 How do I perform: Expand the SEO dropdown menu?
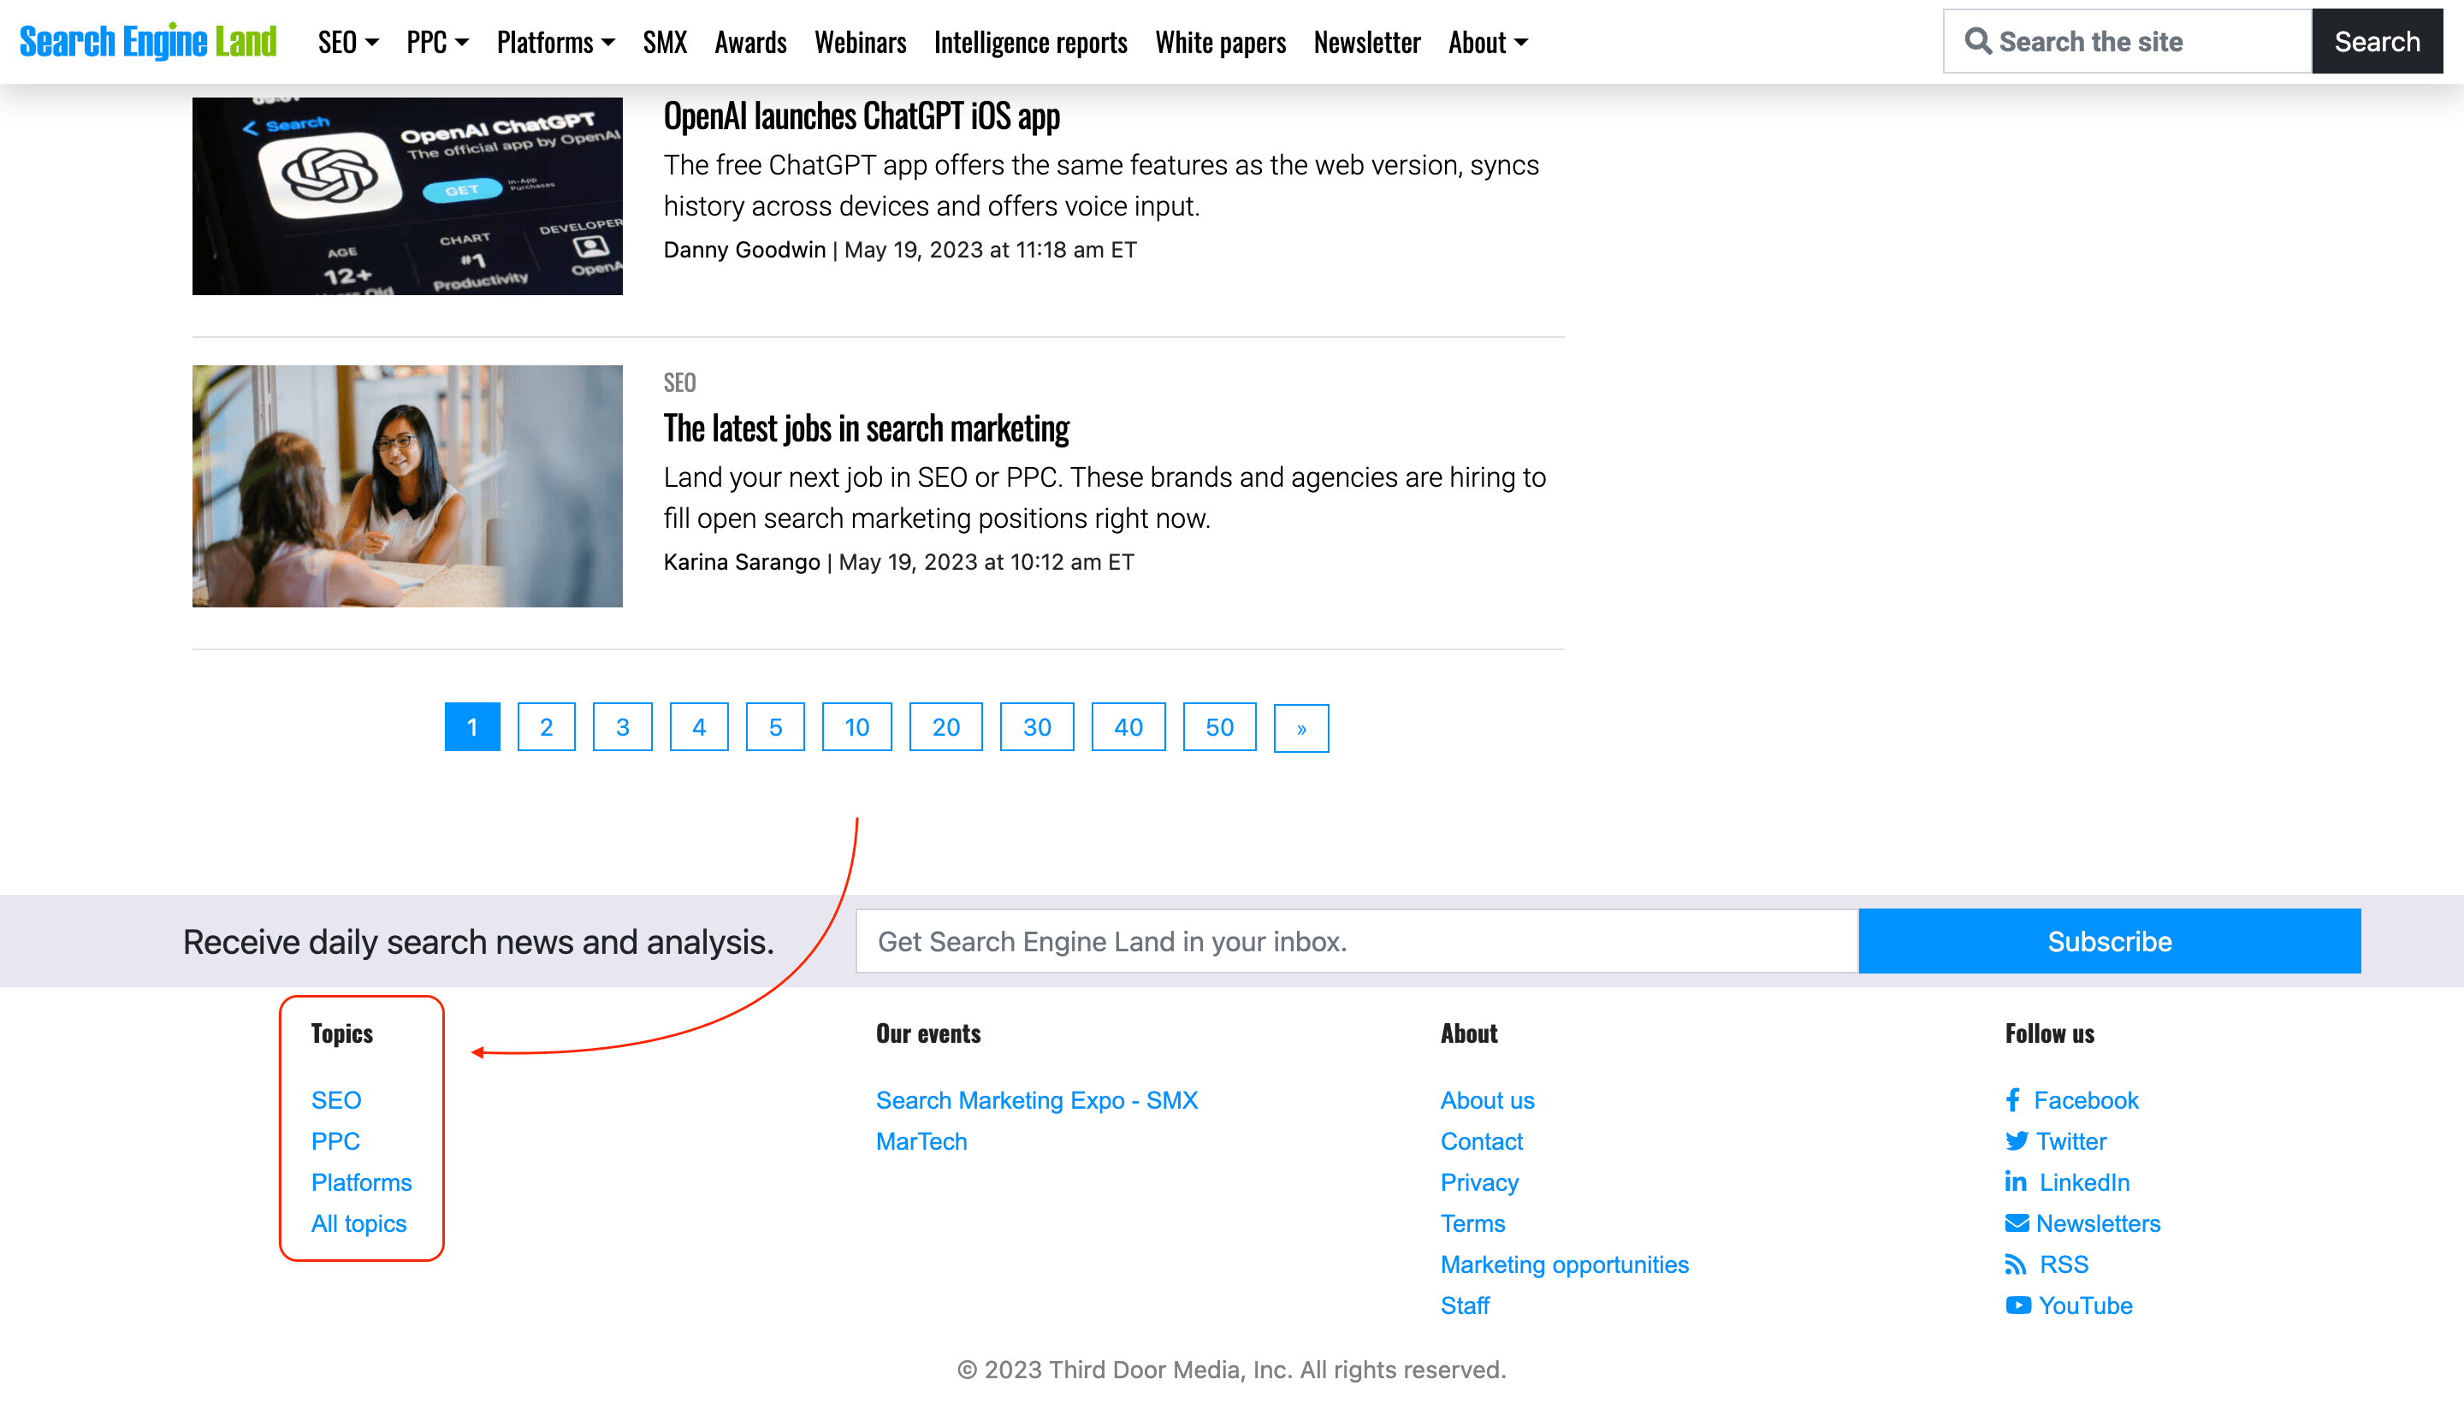(x=346, y=40)
